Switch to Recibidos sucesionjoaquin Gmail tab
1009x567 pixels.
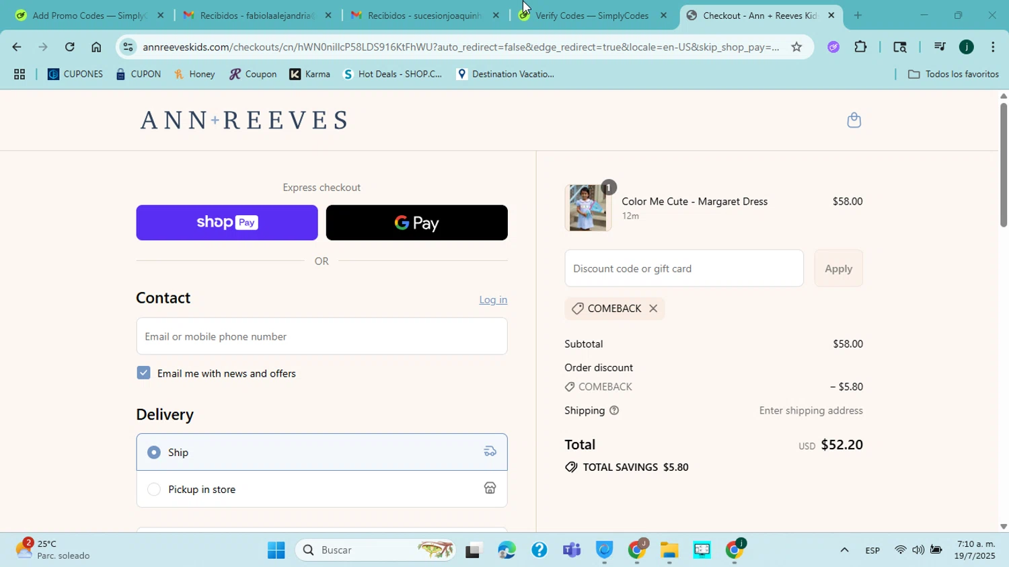[x=424, y=15]
